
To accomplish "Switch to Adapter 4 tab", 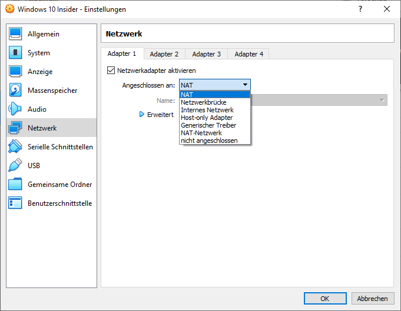I will point(249,54).
